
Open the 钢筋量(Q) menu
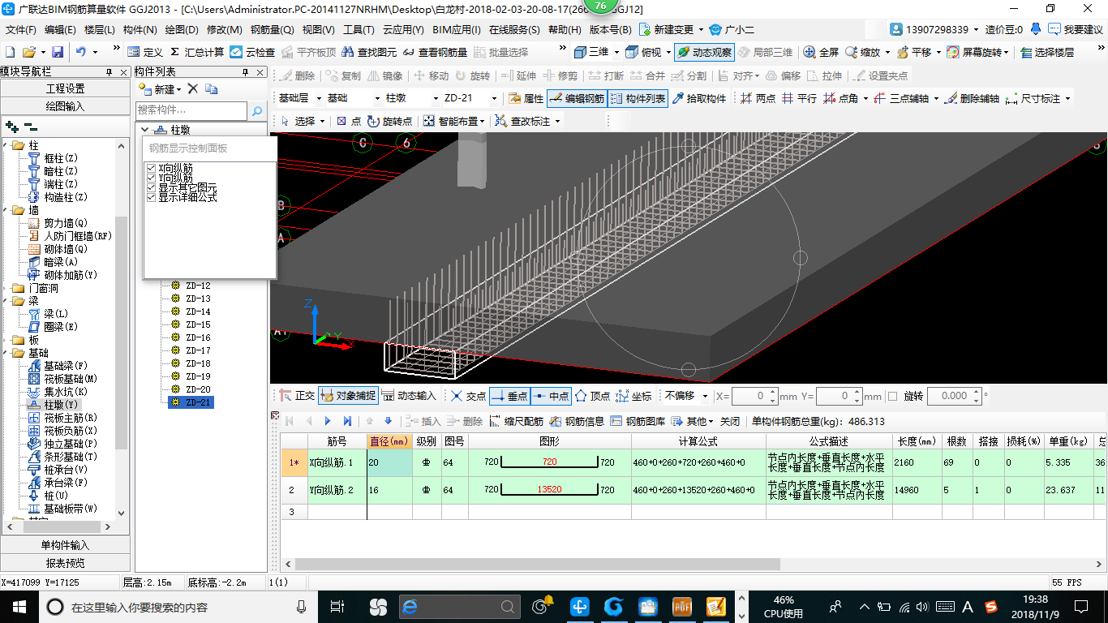coord(272,30)
